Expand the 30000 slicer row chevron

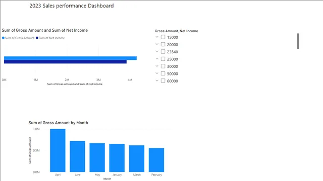click(157, 66)
